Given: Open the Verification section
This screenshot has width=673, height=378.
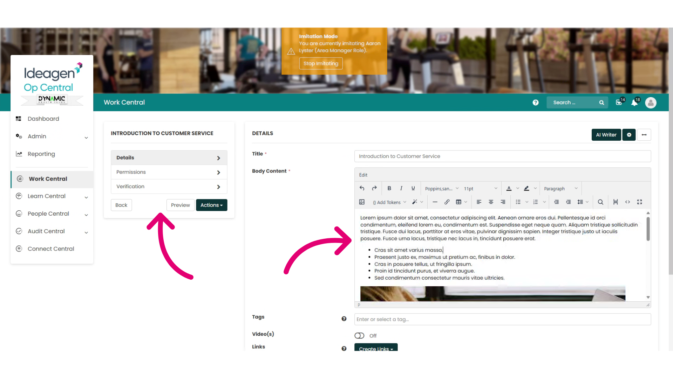Looking at the screenshot, I should tap(169, 187).
